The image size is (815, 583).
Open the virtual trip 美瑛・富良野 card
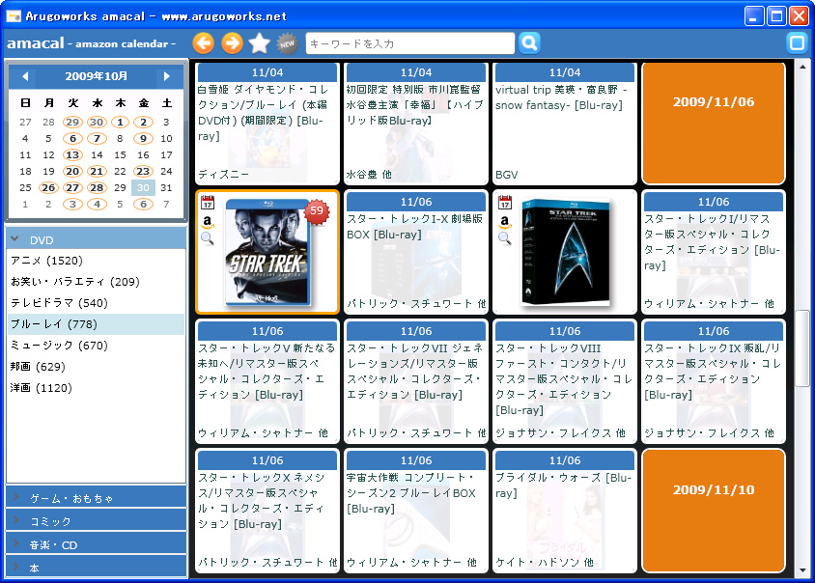pyautogui.click(x=565, y=124)
